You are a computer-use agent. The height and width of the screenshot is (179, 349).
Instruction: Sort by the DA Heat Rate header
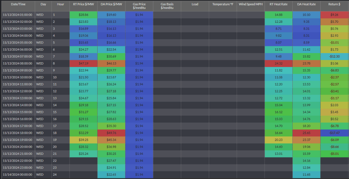pyautogui.click(x=306, y=4)
